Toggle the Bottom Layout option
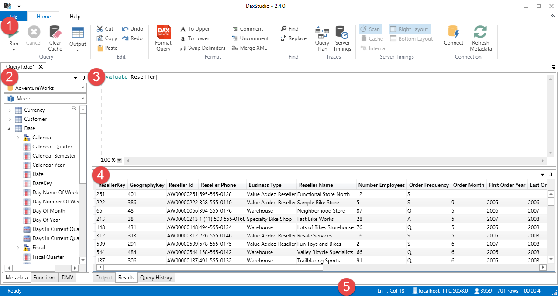This screenshot has width=558, height=296. coord(411,39)
